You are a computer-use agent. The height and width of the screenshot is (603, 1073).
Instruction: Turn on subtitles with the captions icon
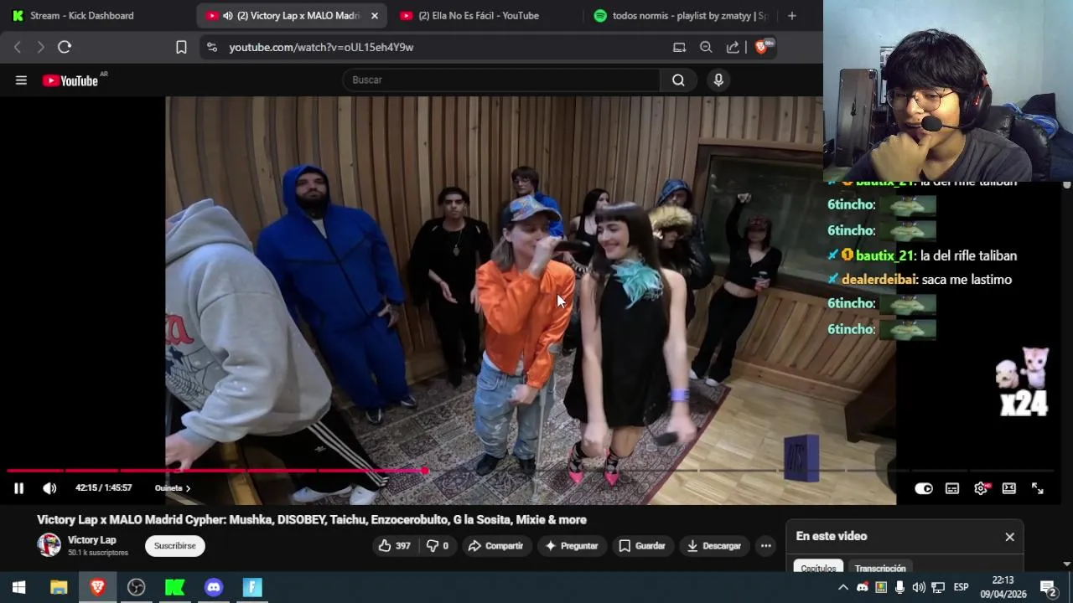(x=952, y=488)
